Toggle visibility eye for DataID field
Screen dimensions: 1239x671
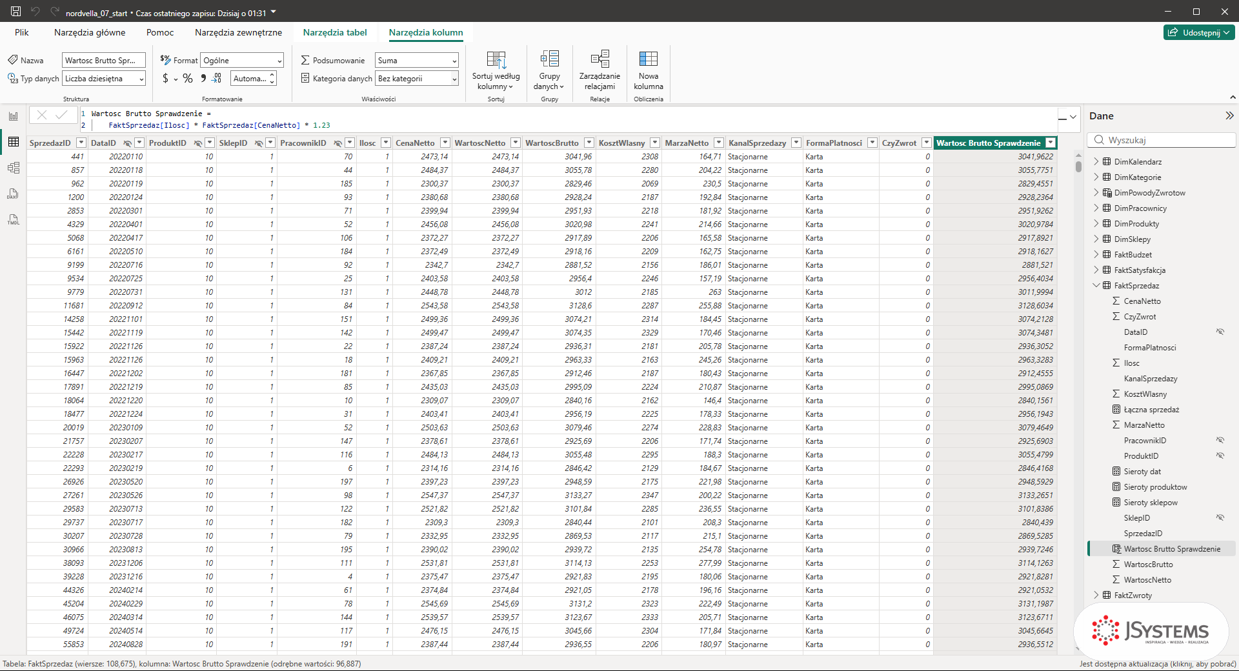tap(1220, 332)
